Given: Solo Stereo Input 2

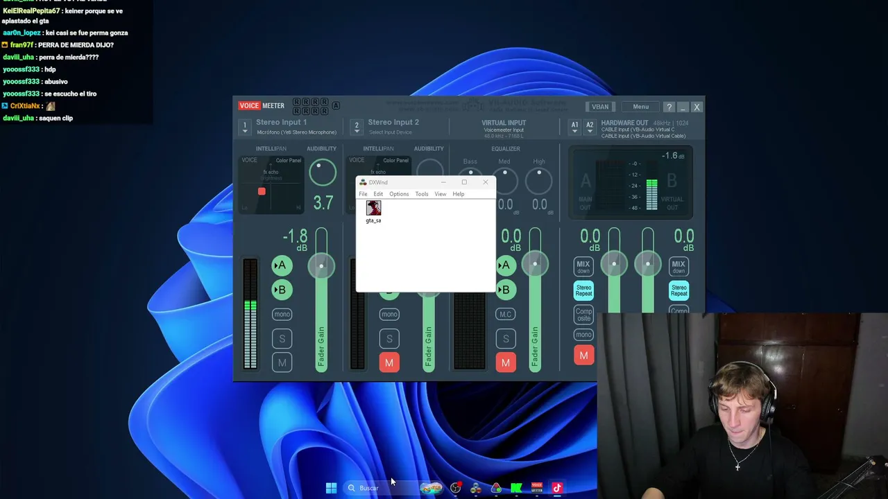Looking at the screenshot, I should [x=389, y=338].
